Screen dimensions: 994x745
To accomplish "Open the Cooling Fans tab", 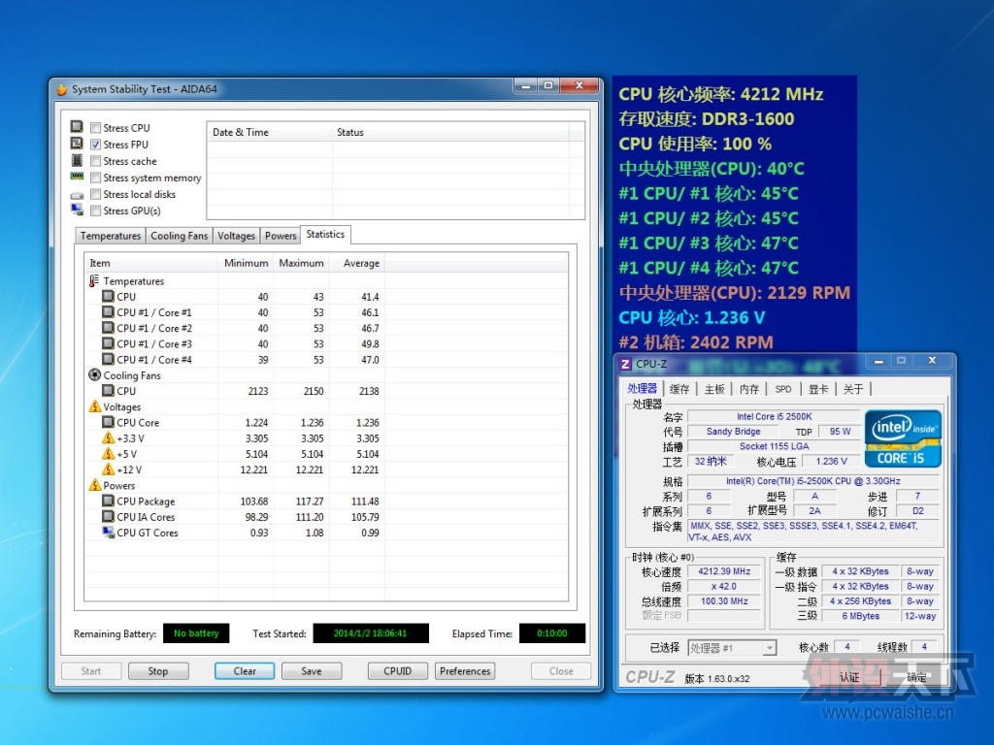I will (179, 236).
